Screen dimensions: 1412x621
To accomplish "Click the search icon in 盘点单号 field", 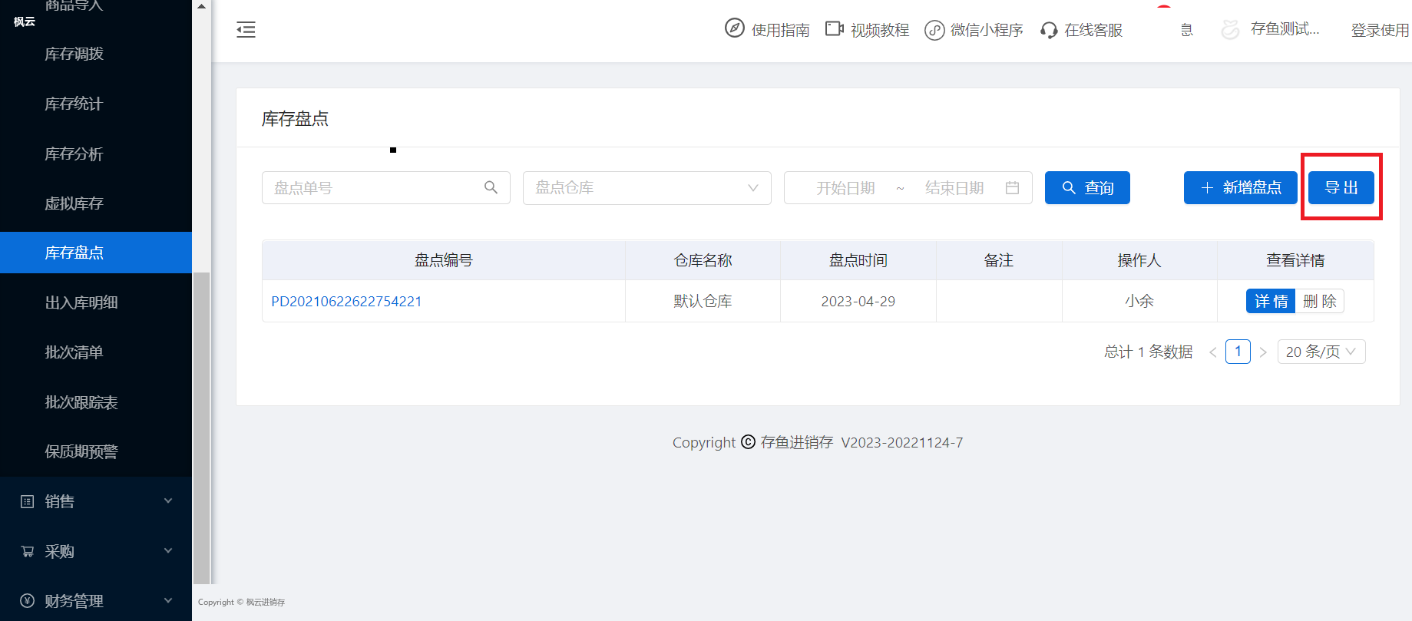I will 491,187.
